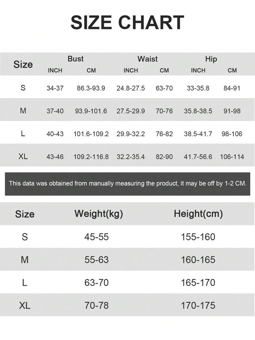255x340 pixels.
Task: Click the hip value 38.5-41.7
Action: [x=198, y=134]
